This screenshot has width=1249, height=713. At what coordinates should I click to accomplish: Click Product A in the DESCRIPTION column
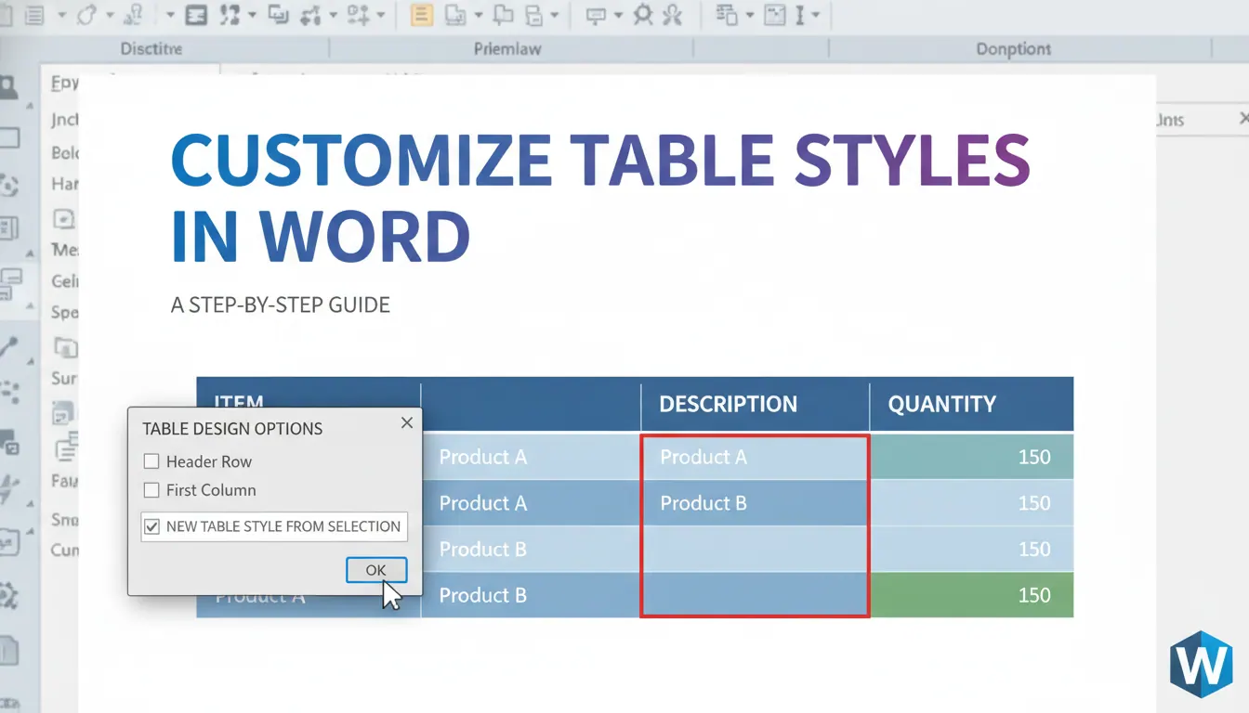coord(703,457)
